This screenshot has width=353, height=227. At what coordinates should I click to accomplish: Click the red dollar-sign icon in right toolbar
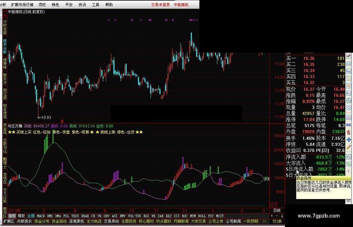point(348,132)
